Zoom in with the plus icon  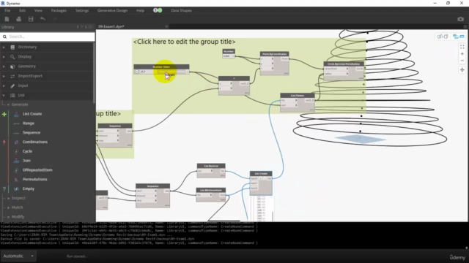[x=462, y=53]
